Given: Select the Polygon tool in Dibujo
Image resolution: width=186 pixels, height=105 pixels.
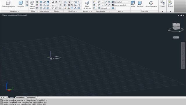Looking at the screenshot, I should click(53, 8).
